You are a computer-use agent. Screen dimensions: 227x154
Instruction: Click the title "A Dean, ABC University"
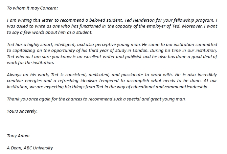coord(30,148)
